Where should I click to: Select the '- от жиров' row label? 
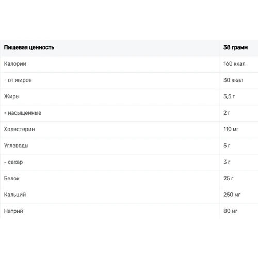tap(18, 80)
